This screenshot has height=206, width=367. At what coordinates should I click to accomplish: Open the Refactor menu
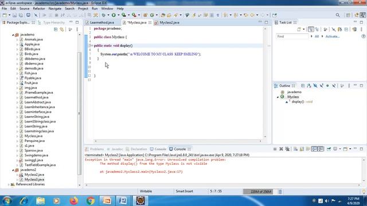point(39,9)
